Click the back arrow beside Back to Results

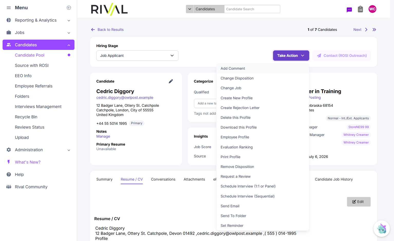coord(93,30)
